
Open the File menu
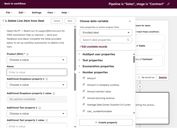[9, 13]
